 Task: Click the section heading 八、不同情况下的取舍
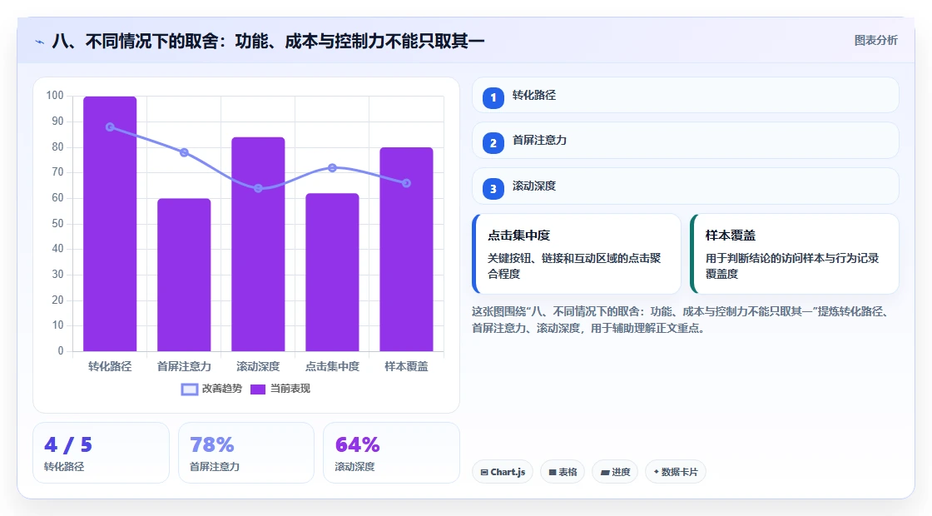(x=268, y=41)
